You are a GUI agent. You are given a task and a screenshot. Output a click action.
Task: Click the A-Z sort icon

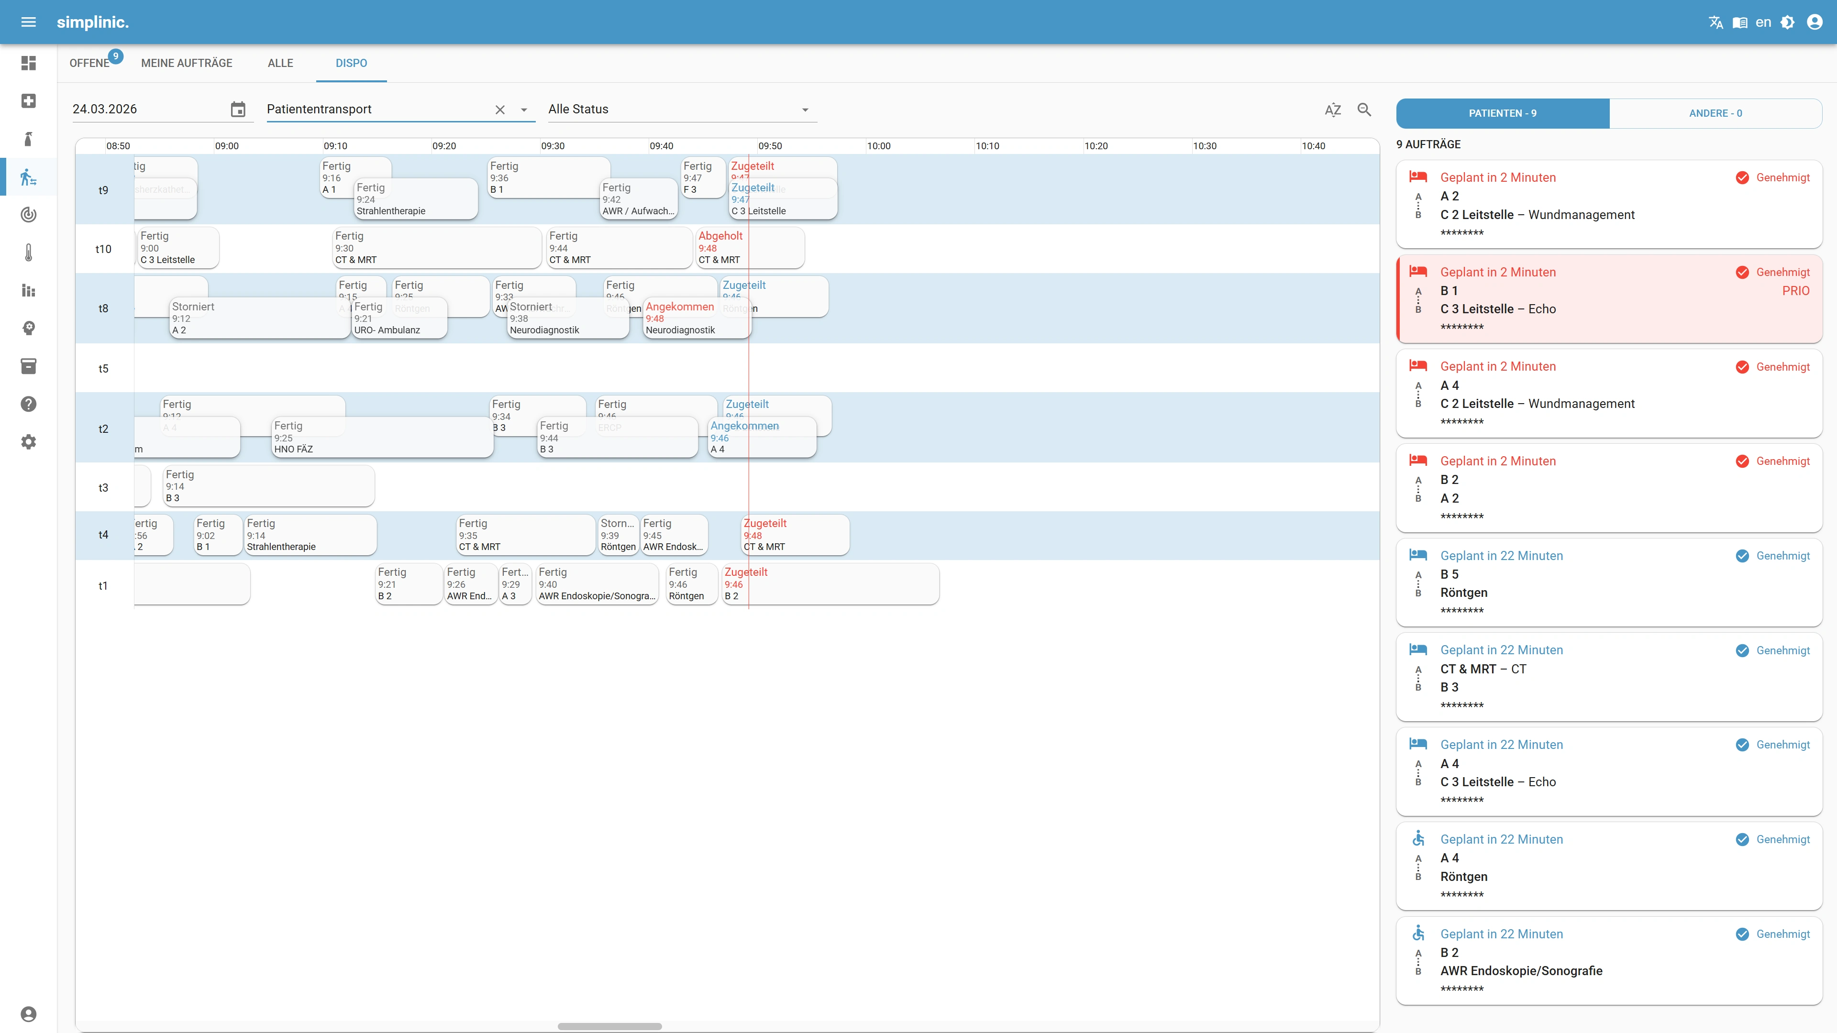[1332, 110]
